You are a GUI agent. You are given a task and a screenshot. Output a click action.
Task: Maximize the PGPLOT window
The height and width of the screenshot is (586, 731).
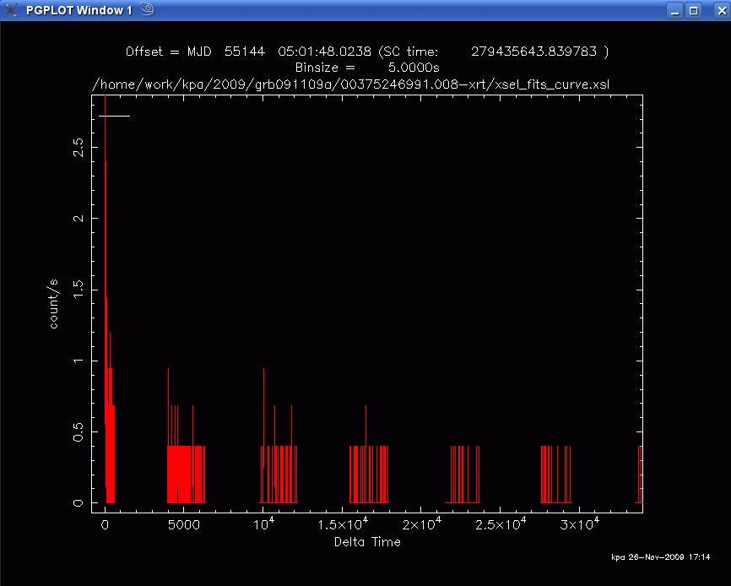pos(694,10)
